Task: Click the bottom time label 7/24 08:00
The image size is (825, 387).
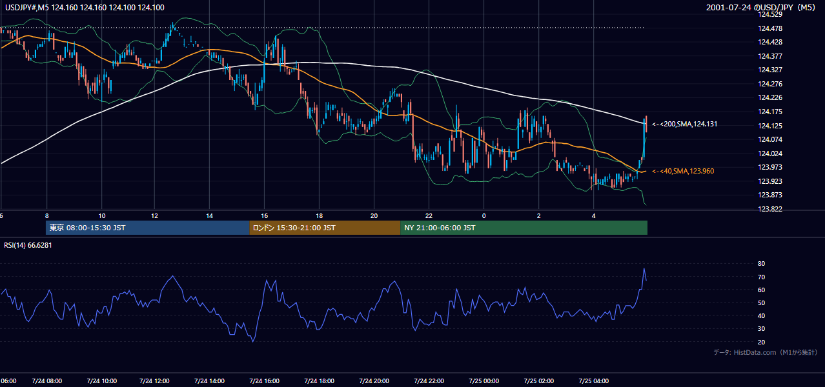Action: coord(47,381)
